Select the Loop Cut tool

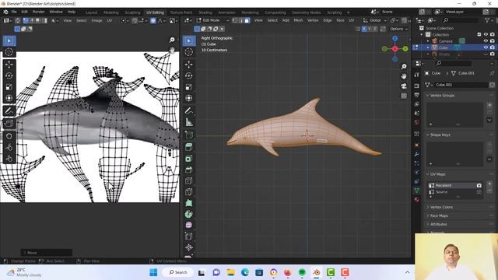pos(189,180)
